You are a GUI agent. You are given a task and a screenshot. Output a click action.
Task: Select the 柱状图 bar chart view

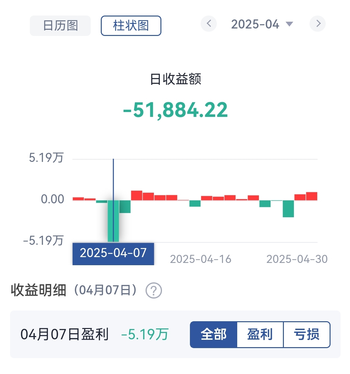(x=131, y=26)
